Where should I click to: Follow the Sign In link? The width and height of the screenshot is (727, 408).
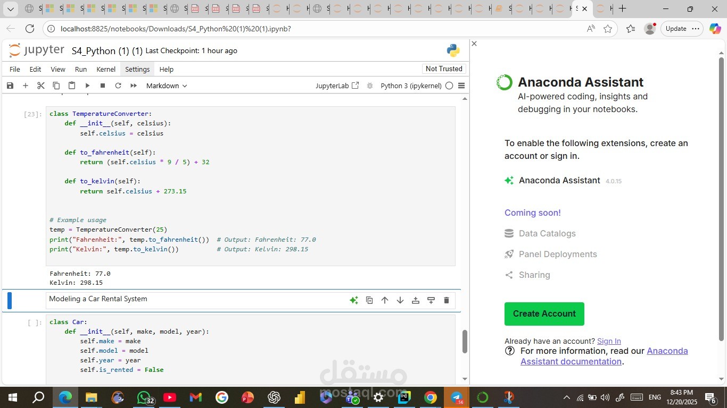[x=609, y=341]
